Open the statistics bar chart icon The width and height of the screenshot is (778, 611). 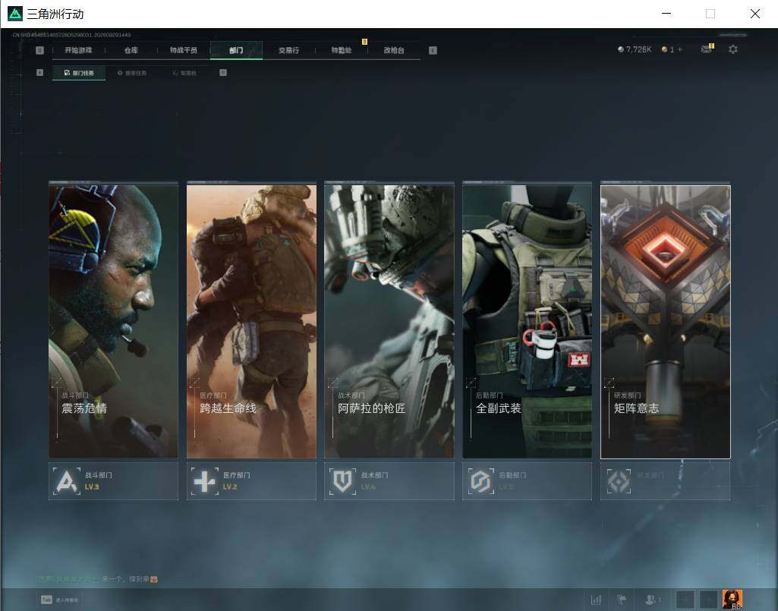(x=596, y=600)
